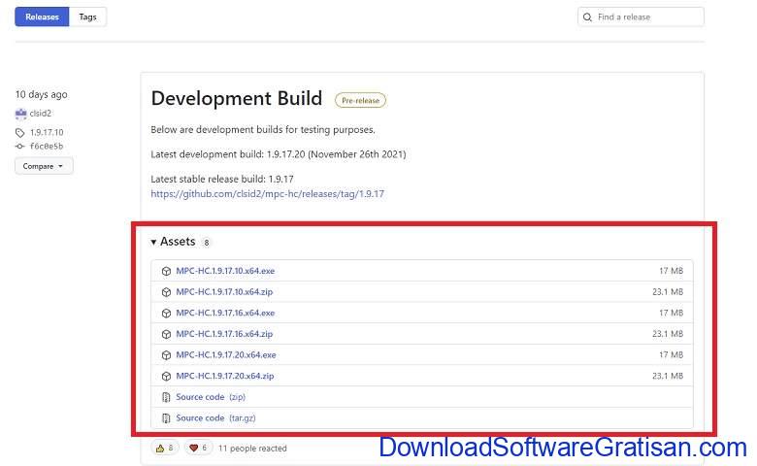Download MPC-HC.1.9.17.16.x64.exe
Viewport: 757px width, 466px height.
tap(225, 313)
